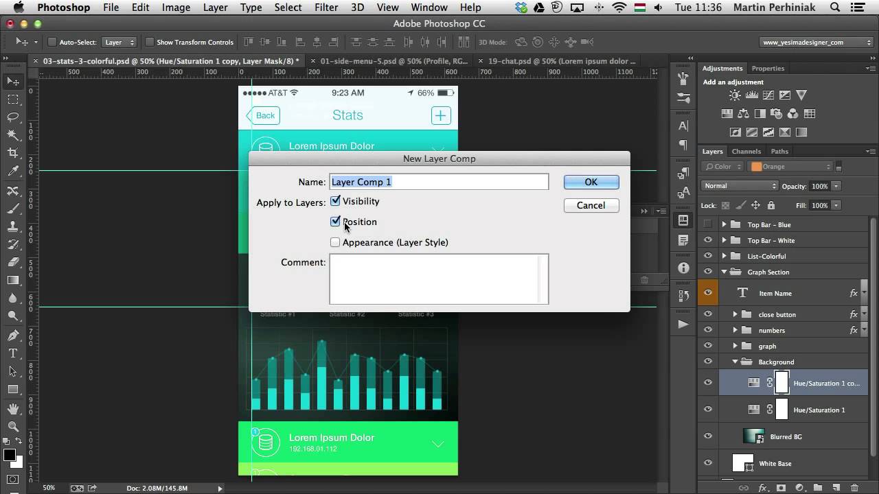This screenshot has height=494, width=879.
Task: Collapse the Background layer group
Action: (x=735, y=362)
